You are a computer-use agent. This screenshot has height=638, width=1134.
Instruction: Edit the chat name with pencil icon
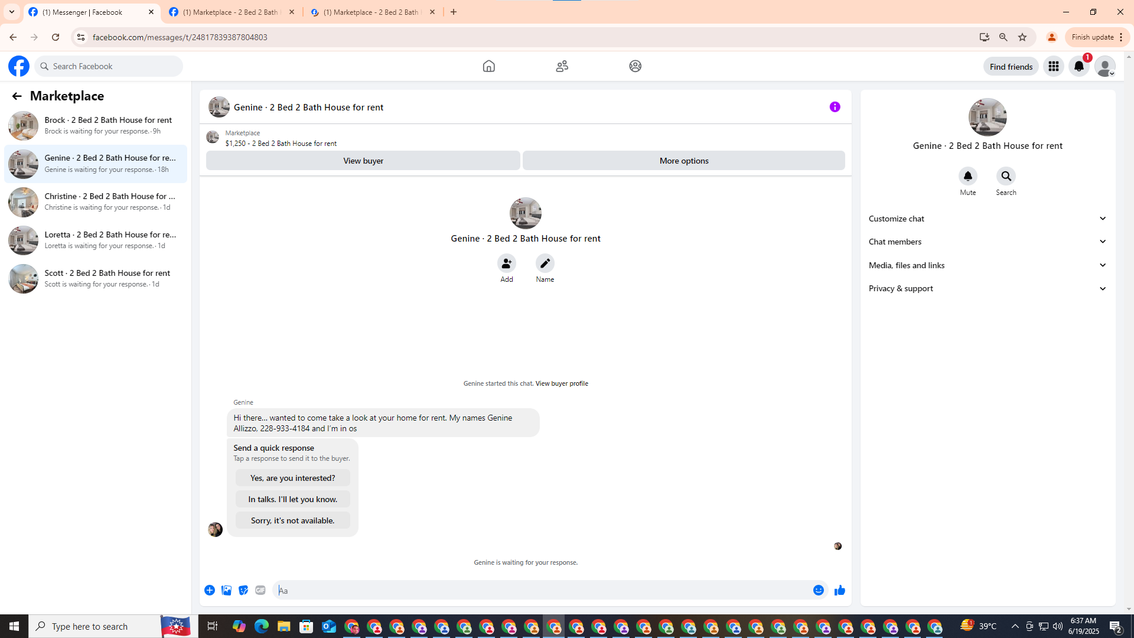(545, 263)
